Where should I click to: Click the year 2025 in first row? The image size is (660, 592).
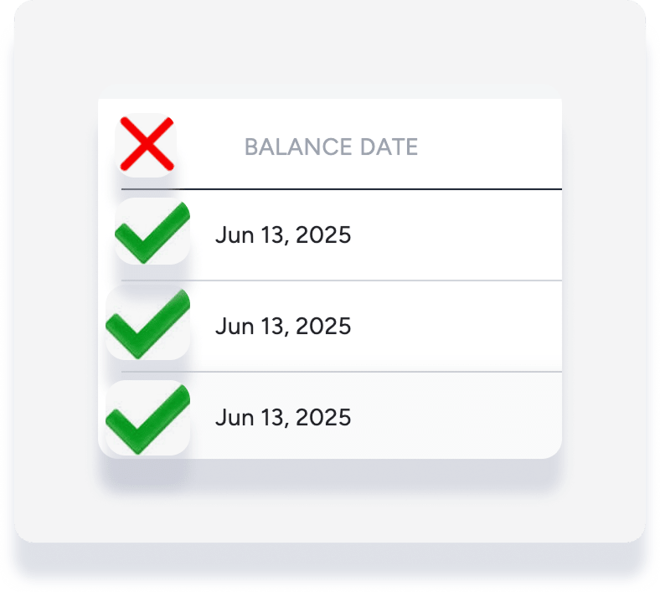pos(323,234)
